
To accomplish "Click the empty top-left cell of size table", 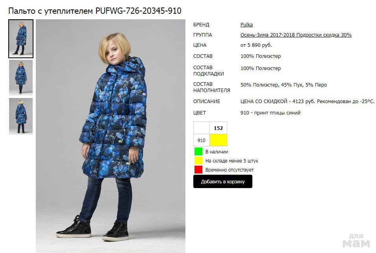I will coord(202,128).
